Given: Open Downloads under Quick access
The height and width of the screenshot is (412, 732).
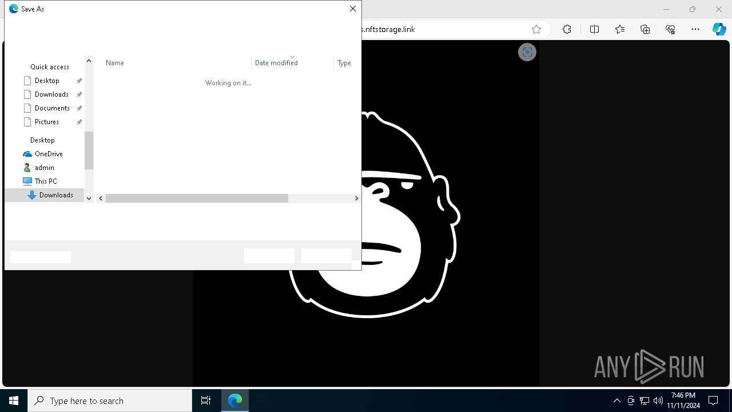Looking at the screenshot, I should point(51,94).
